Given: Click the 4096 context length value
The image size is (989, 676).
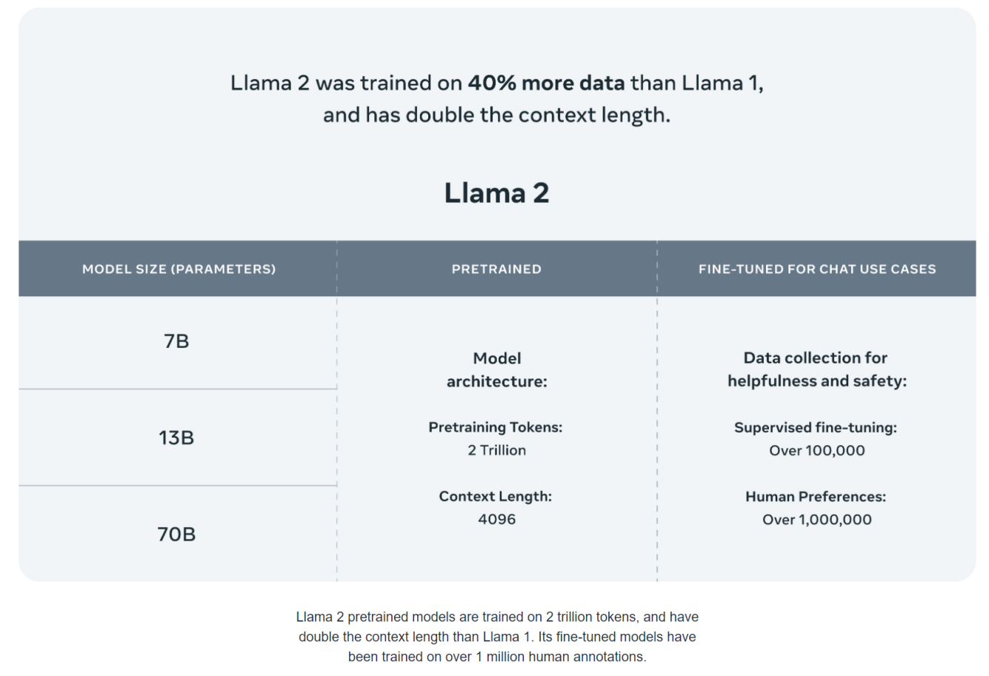Looking at the screenshot, I should [x=496, y=519].
